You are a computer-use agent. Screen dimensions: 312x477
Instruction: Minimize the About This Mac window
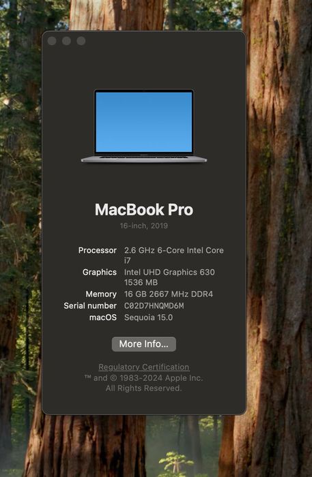point(66,41)
